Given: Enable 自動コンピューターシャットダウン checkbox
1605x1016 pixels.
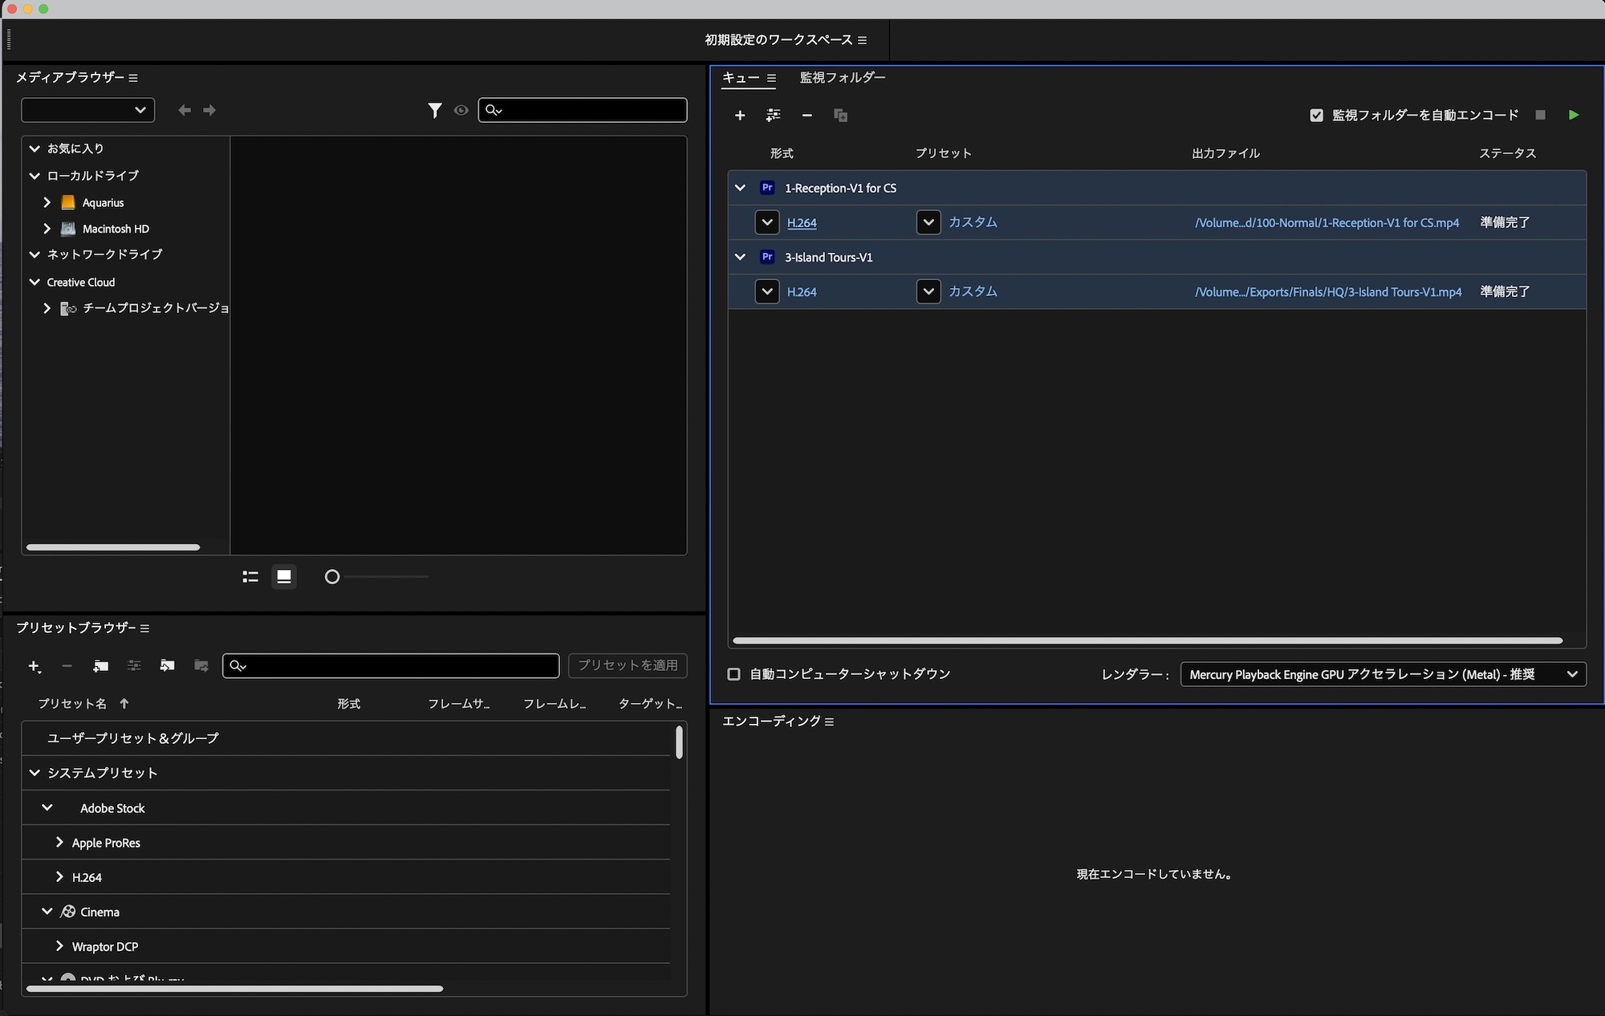Looking at the screenshot, I should point(733,674).
